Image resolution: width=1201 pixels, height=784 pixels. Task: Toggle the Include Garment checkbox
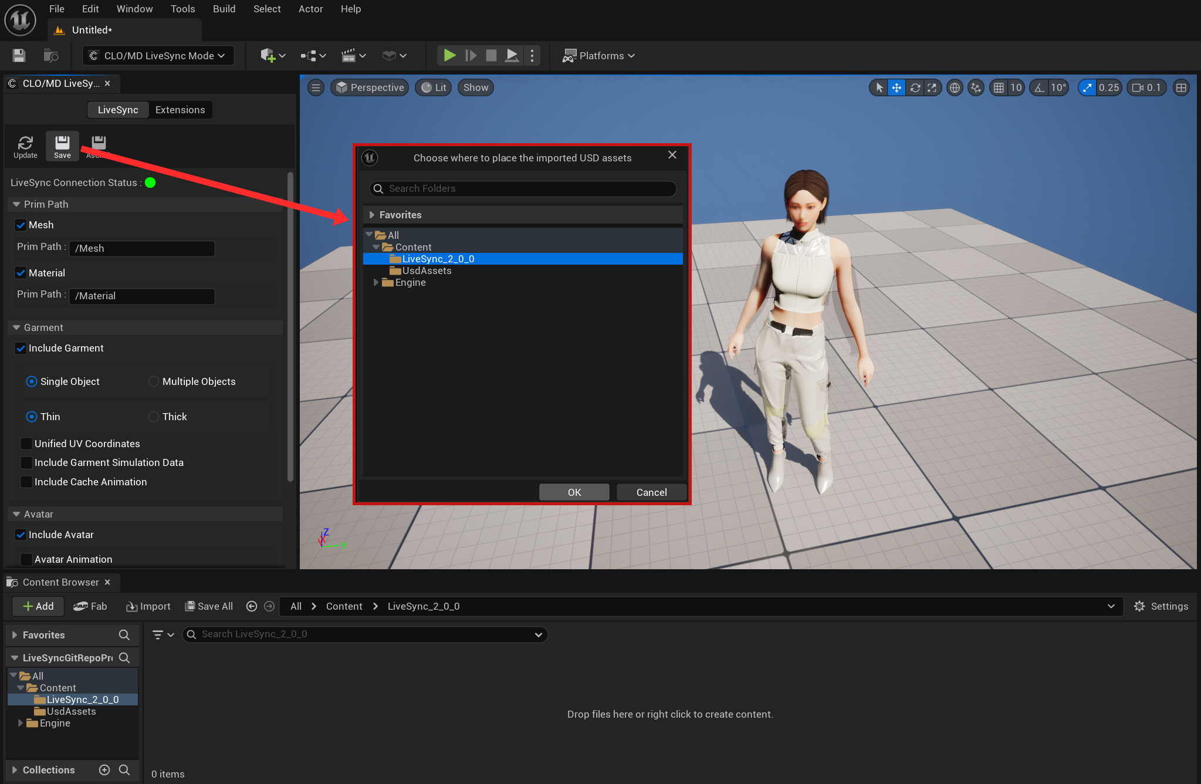(x=21, y=348)
